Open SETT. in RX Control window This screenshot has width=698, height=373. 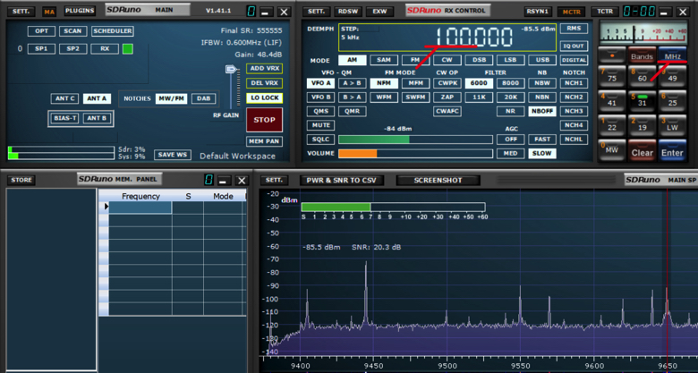click(316, 11)
